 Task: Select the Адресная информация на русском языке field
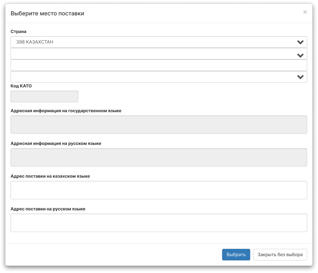pyautogui.click(x=159, y=157)
